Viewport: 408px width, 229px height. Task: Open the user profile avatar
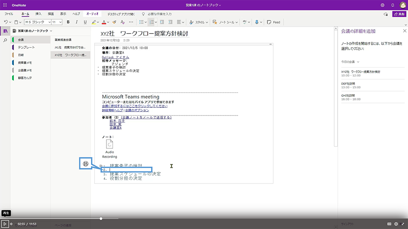tap(403, 5)
